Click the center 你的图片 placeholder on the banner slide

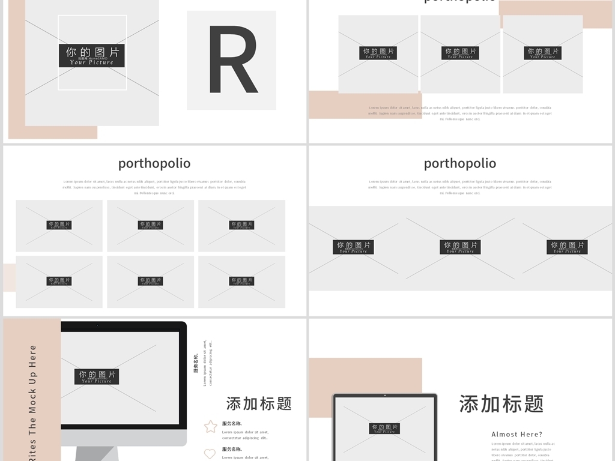click(x=461, y=246)
